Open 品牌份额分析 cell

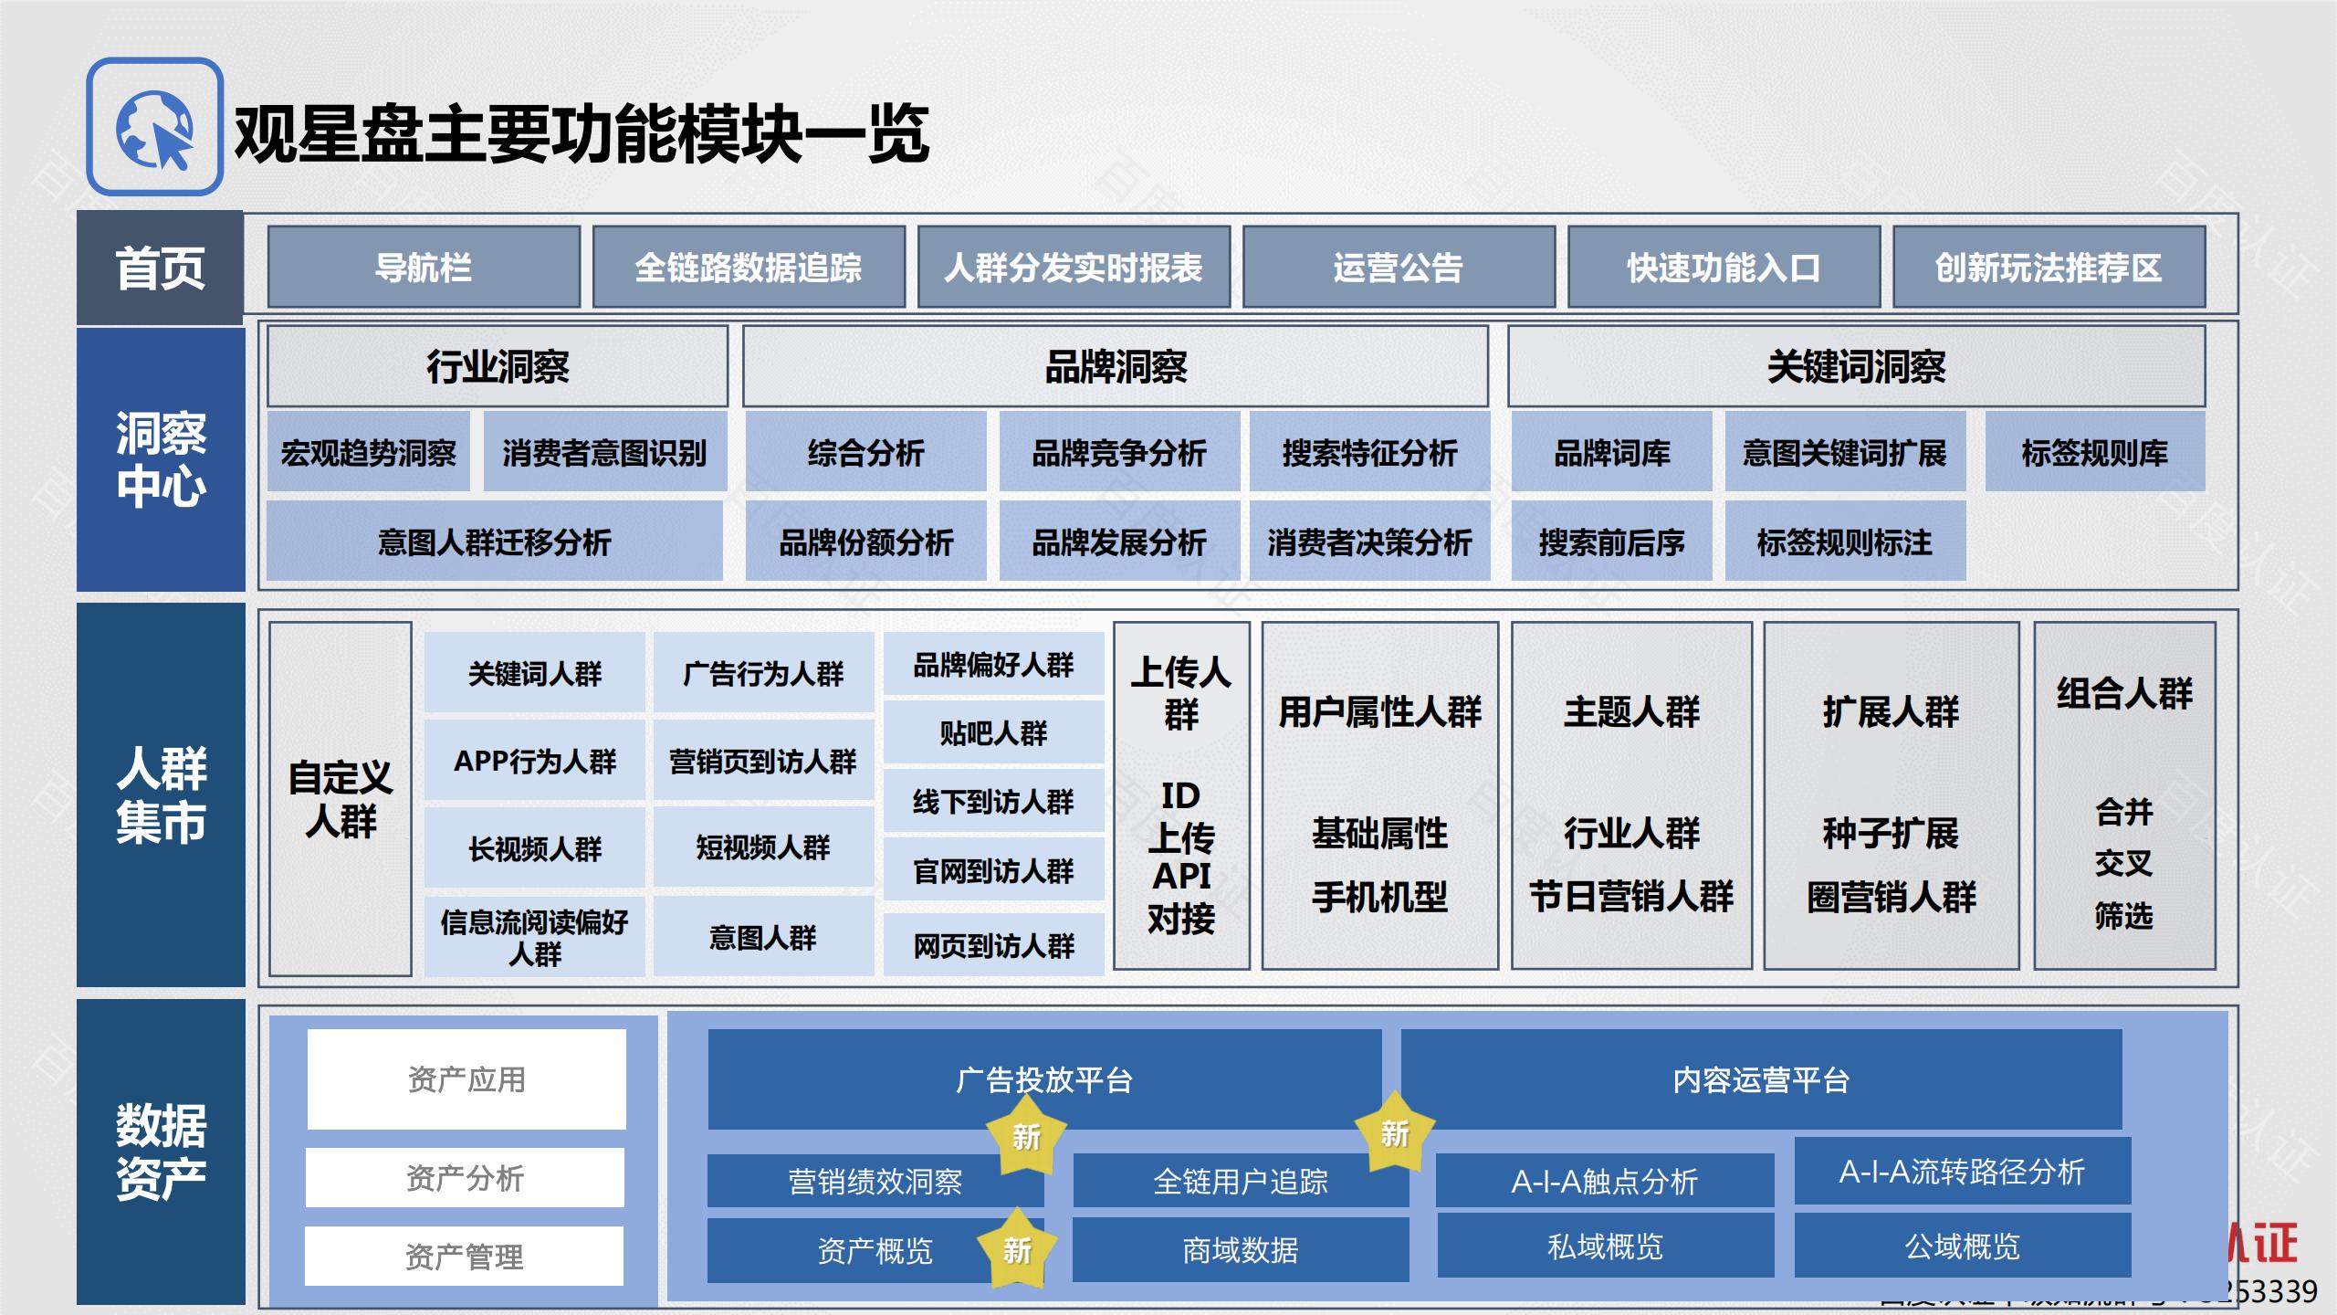pyautogui.click(x=865, y=542)
